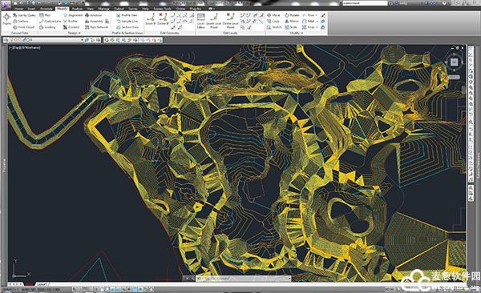Click the Layout1 tab
Image resolution: width=481 pixels, height=293 pixels.
42,284
